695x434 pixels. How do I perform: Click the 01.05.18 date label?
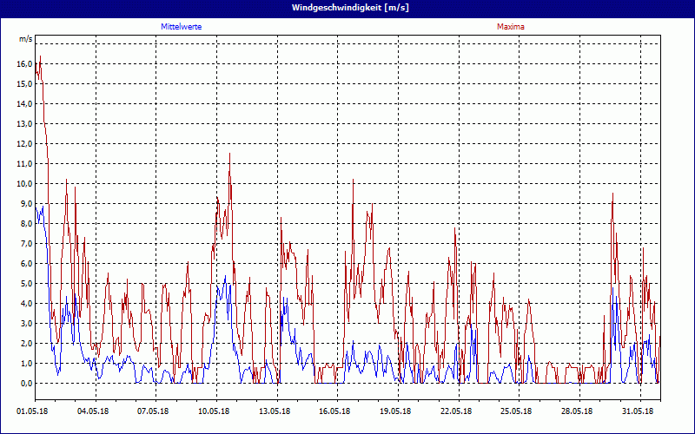tap(32, 411)
